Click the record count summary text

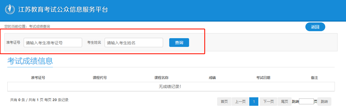tap(39, 100)
